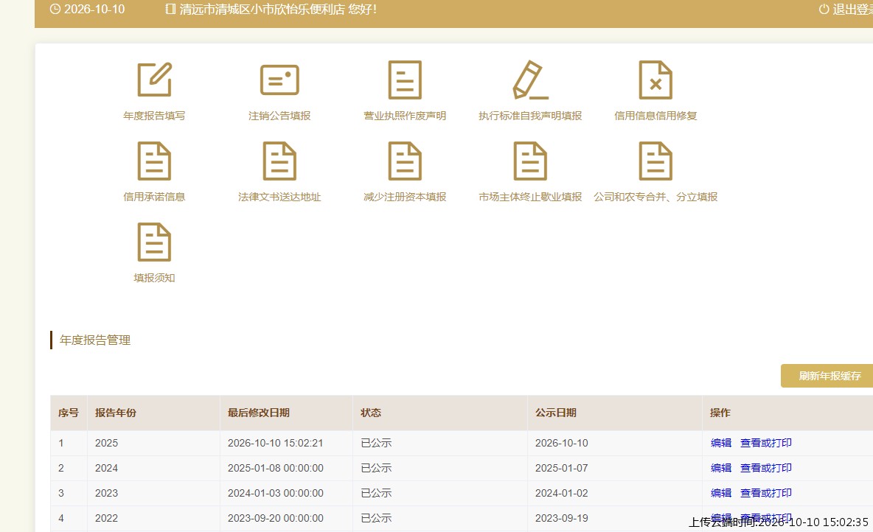Open 执行标准自我声明填报 pencil icon
Viewport: 873px width, 532px height.
(x=530, y=80)
